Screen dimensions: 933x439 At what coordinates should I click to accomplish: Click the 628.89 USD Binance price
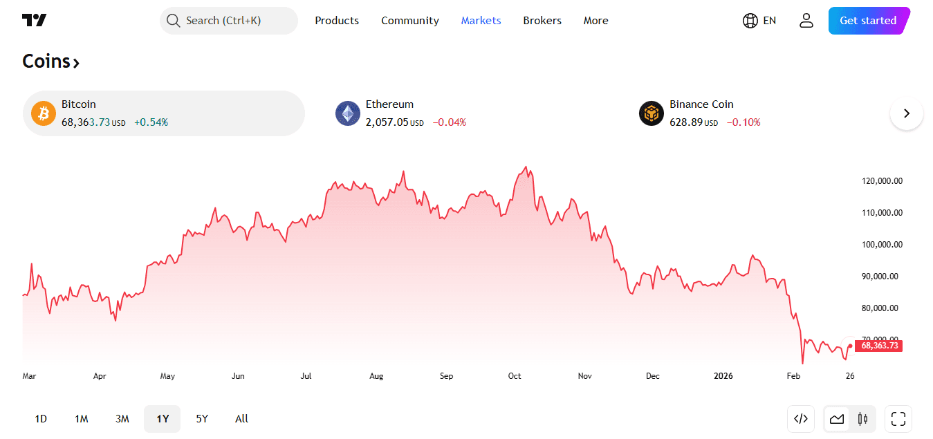(694, 122)
